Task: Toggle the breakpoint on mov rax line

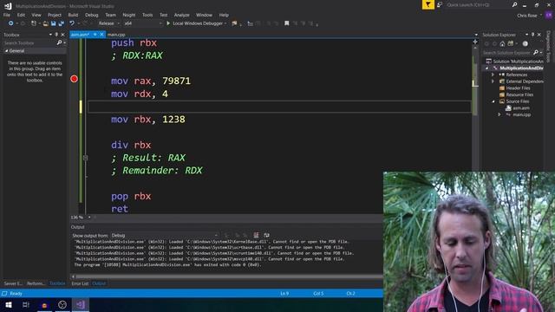Action: (74, 79)
